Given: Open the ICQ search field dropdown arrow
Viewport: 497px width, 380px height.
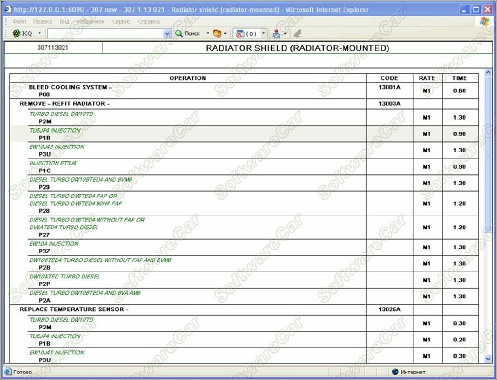Looking at the screenshot, I should (x=167, y=33).
